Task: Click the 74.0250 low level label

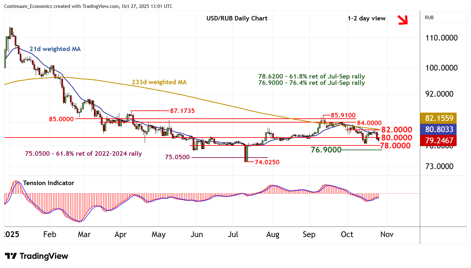Action: [x=267, y=162]
